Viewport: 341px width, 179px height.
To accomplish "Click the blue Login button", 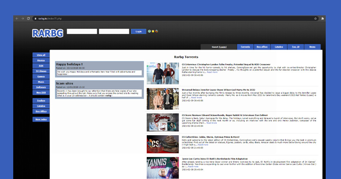I will 138,31.
